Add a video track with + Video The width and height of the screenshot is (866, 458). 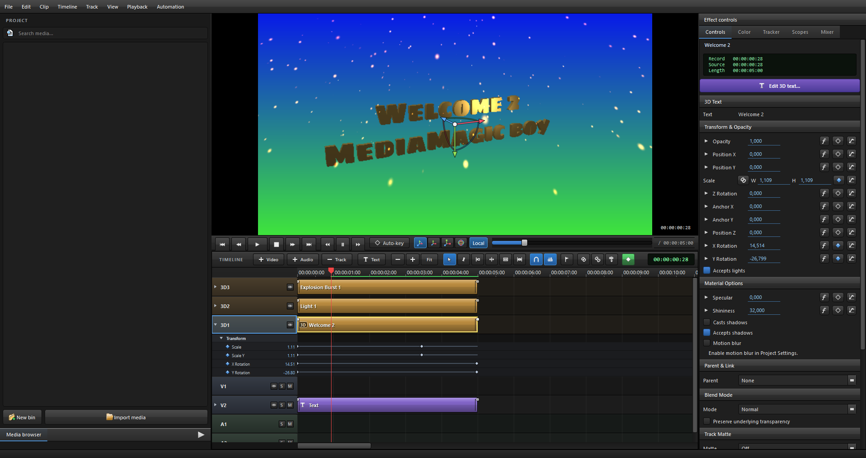click(268, 259)
